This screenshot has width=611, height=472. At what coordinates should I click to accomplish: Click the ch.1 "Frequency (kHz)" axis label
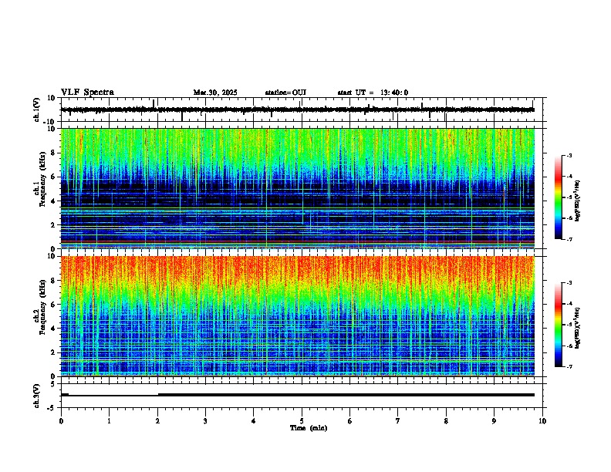pyautogui.click(x=43, y=179)
